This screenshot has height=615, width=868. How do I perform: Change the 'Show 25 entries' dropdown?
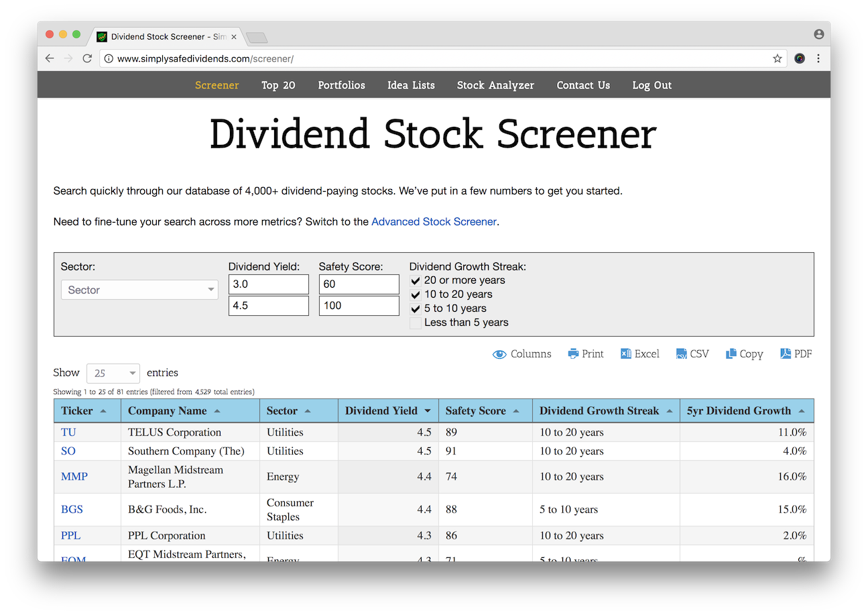[113, 373]
